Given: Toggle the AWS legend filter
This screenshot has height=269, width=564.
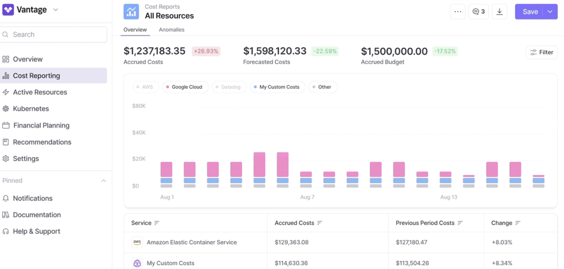Looking at the screenshot, I should [x=145, y=87].
